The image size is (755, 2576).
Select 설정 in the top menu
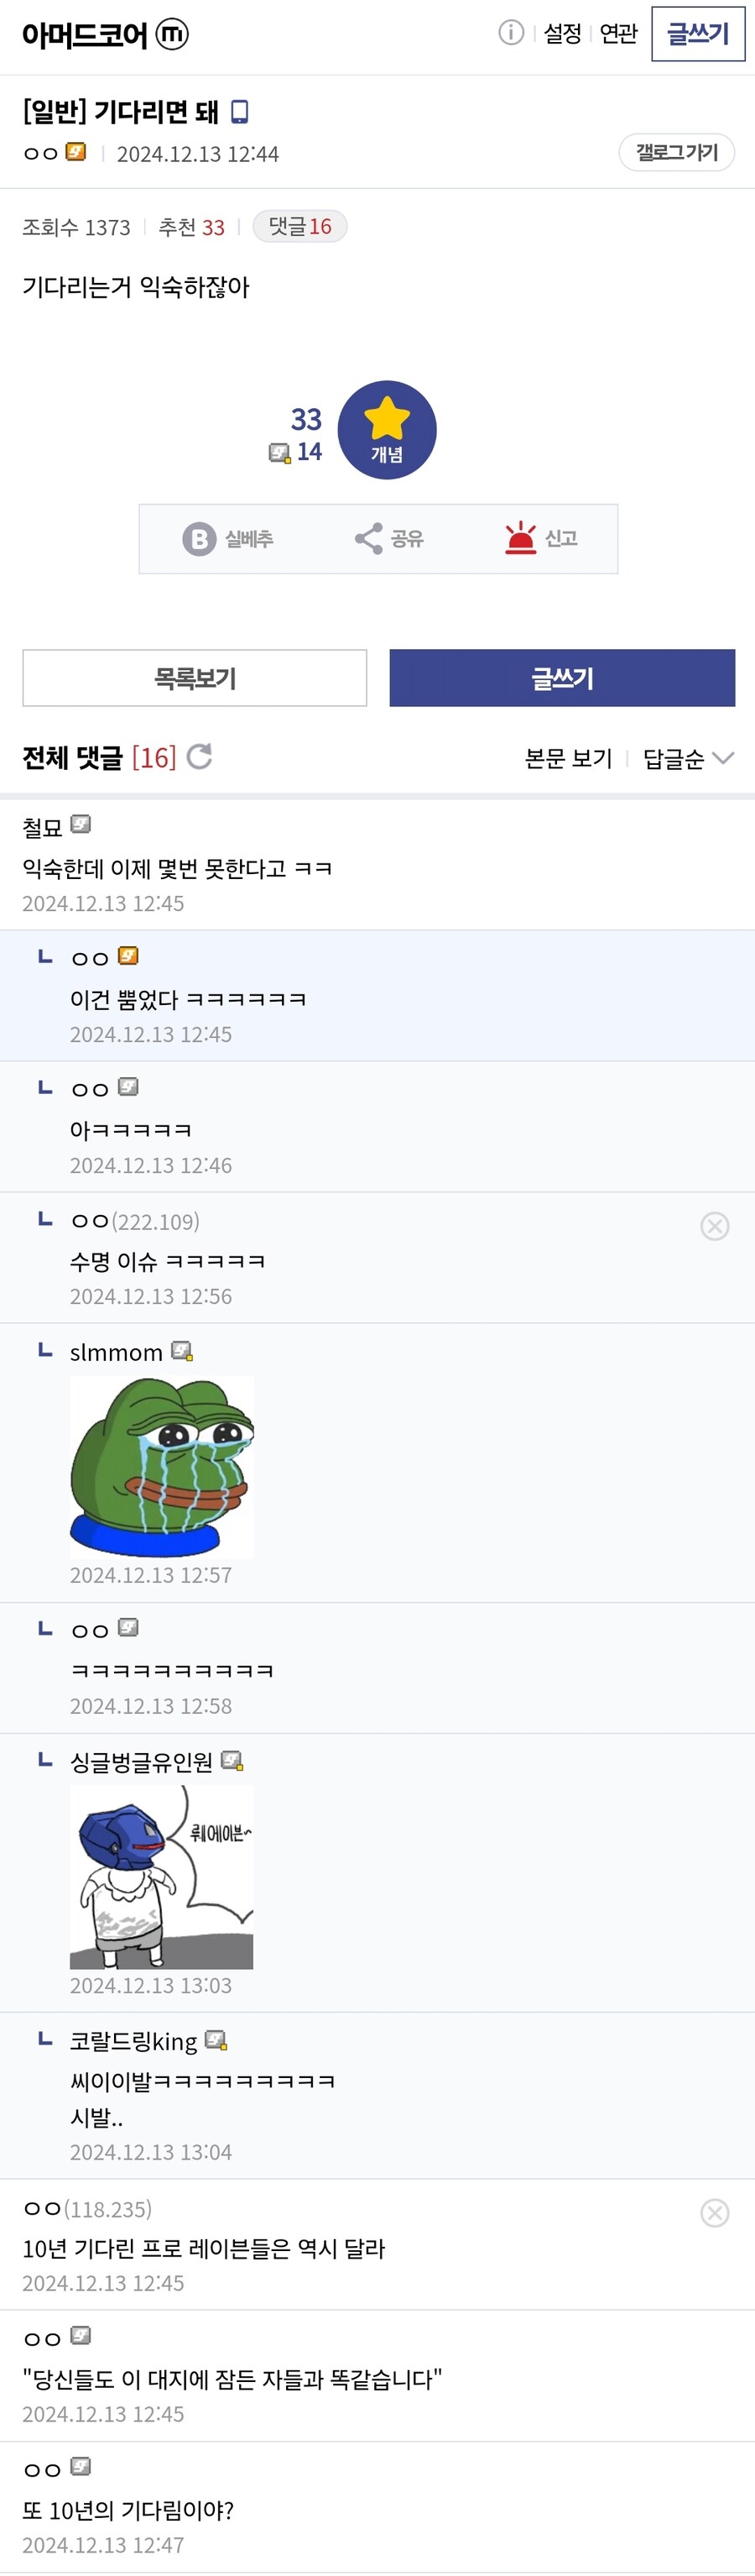coord(560,32)
